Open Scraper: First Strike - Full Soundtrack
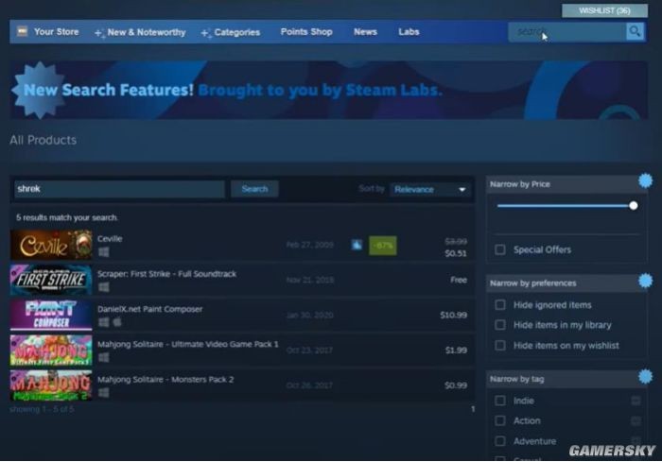This screenshot has height=462, width=662. (166, 274)
